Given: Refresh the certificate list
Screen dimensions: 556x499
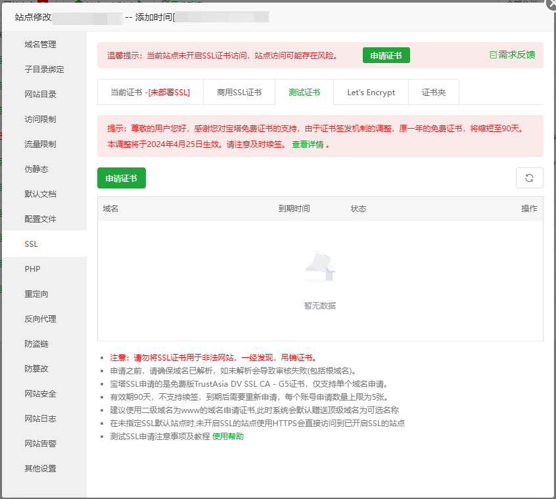Looking at the screenshot, I should 529,177.
